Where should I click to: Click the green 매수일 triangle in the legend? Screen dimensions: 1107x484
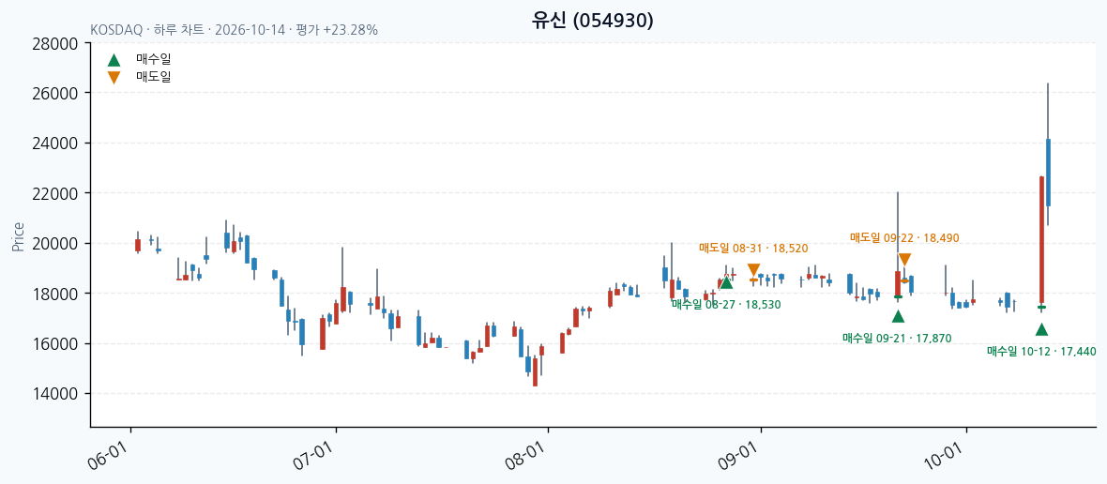pos(114,60)
